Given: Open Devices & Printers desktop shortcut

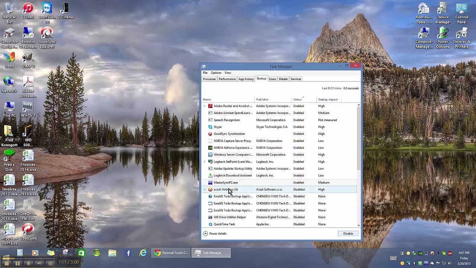Looking at the screenshot, I should click(x=461, y=38).
